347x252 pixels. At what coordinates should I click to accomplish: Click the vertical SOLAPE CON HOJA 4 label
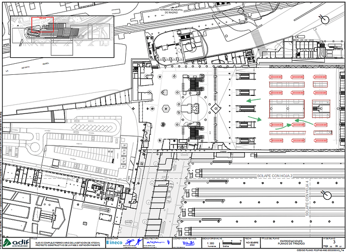pos(307,199)
